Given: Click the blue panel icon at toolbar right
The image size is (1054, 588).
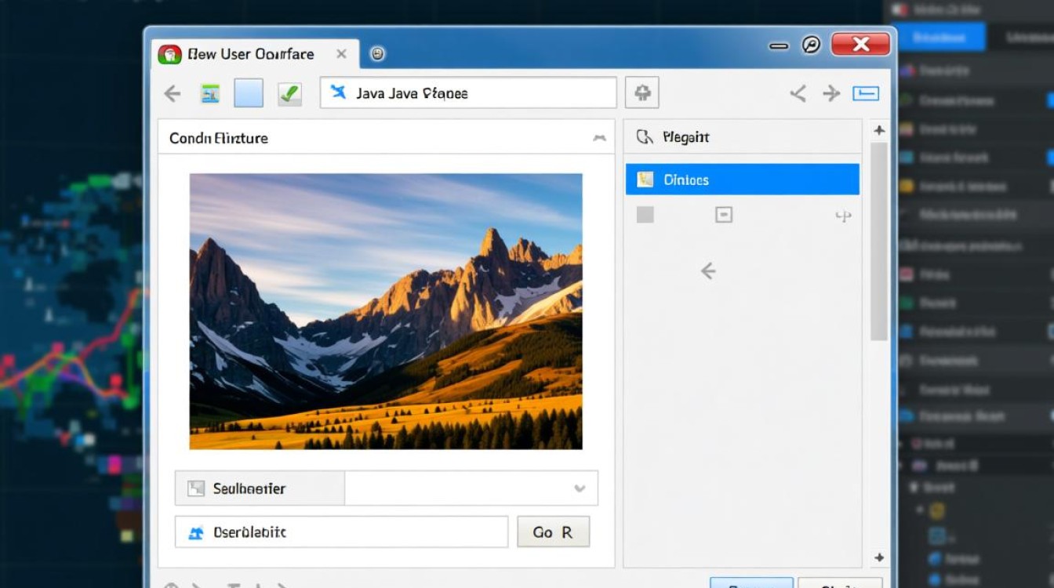Looking at the screenshot, I should point(866,94).
